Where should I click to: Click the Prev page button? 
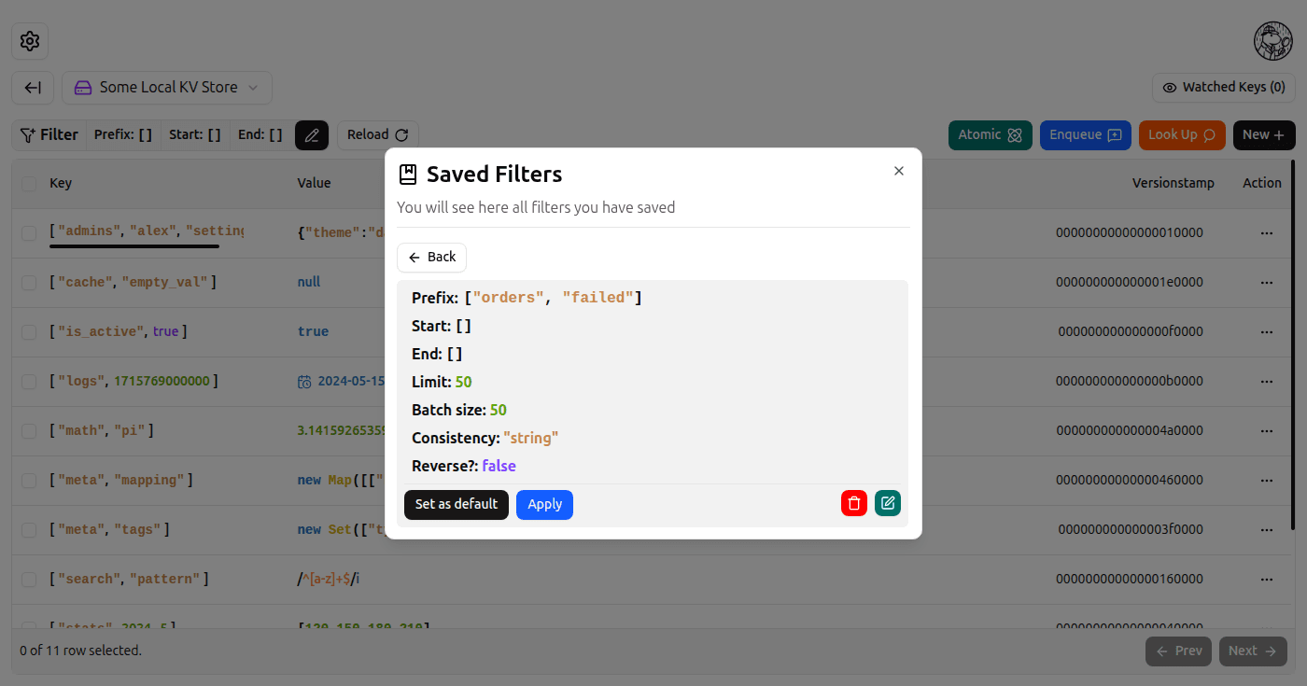tap(1178, 651)
